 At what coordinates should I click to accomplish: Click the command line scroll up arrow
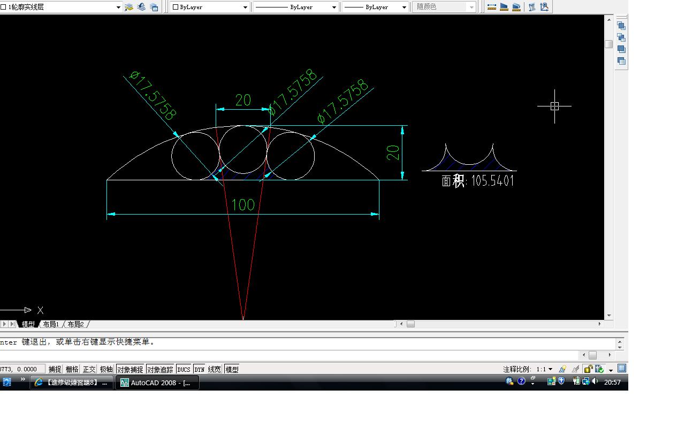[620, 341]
